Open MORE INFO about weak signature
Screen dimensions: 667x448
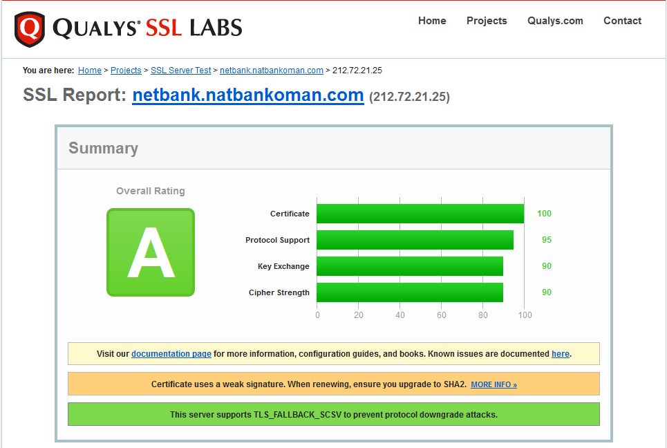[x=494, y=384]
